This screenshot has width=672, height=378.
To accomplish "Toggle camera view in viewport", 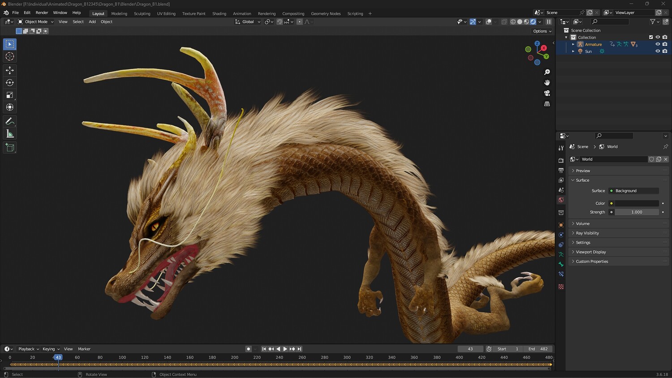I will coord(547,93).
